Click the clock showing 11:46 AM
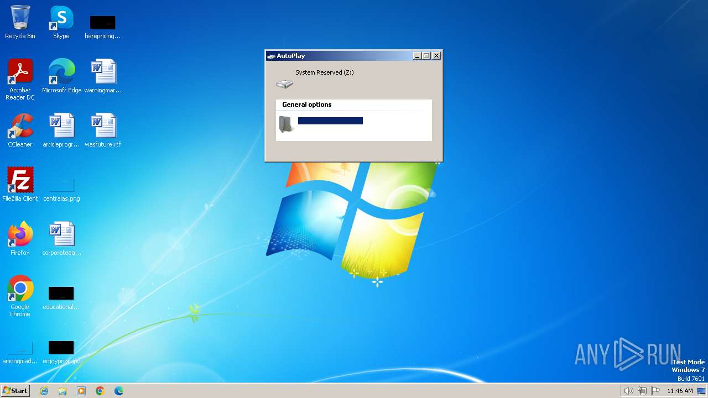The height and width of the screenshot is (398, 708). tap(680, 391)
